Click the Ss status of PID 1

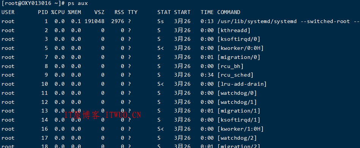161,21
